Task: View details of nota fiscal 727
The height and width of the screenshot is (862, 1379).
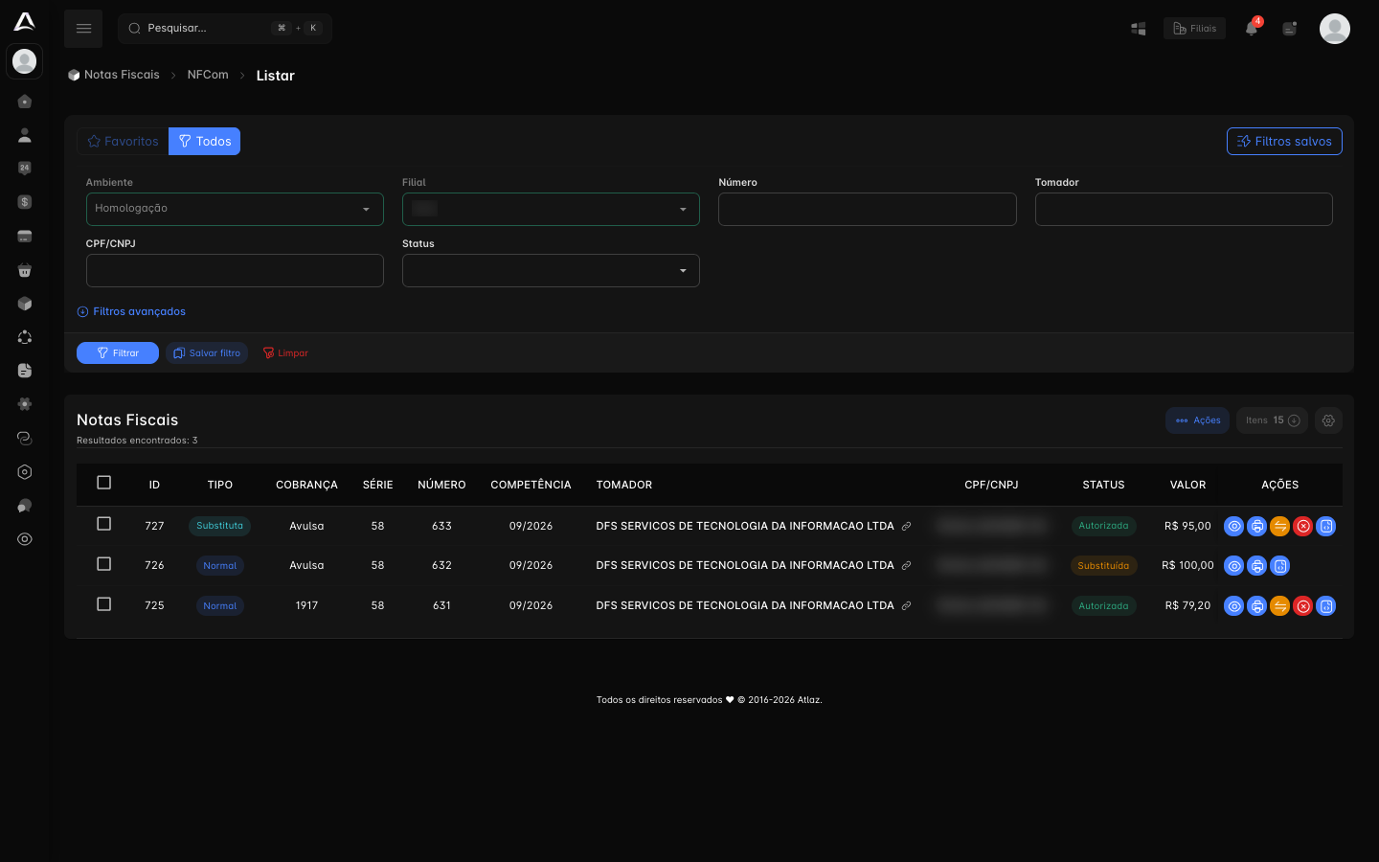Action: coord(1234,526)
